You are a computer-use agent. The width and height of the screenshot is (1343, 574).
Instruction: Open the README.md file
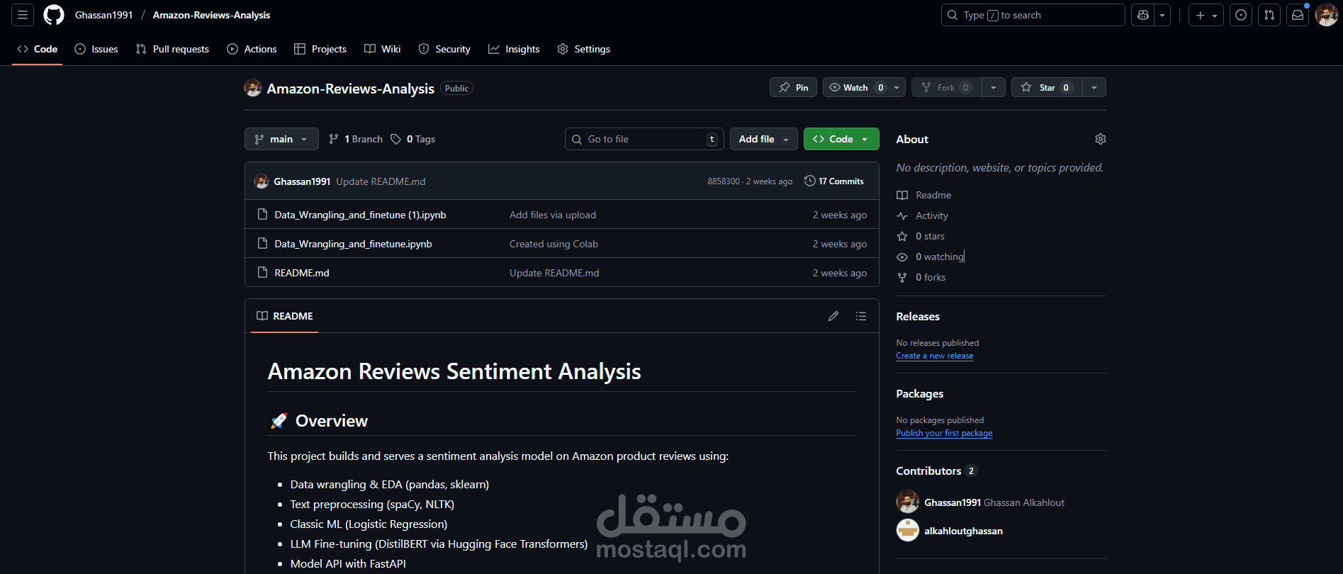pyautogui.click(x=302, y=273)
